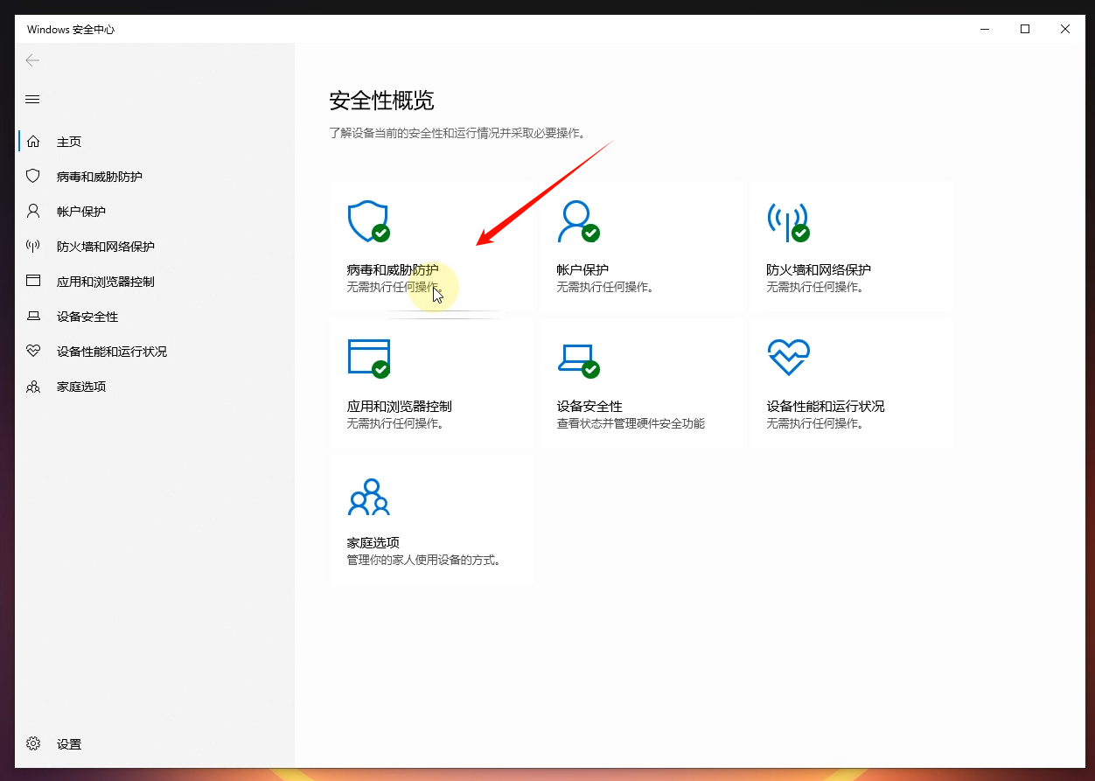Open the 家庭选项 tile title

(373, 543)
